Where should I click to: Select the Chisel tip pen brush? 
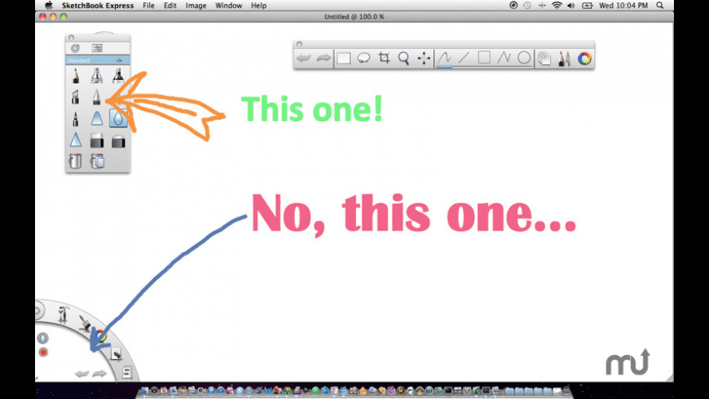(76, 97)
